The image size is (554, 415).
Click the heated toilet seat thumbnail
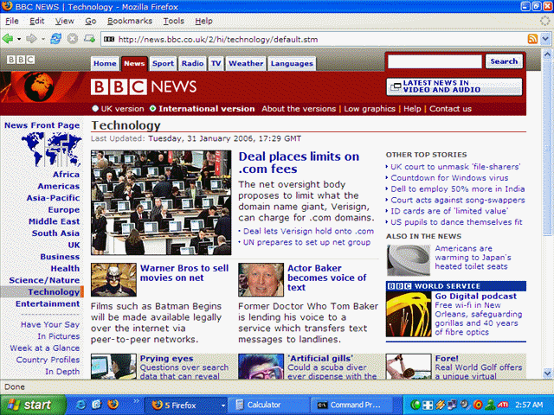409,260
